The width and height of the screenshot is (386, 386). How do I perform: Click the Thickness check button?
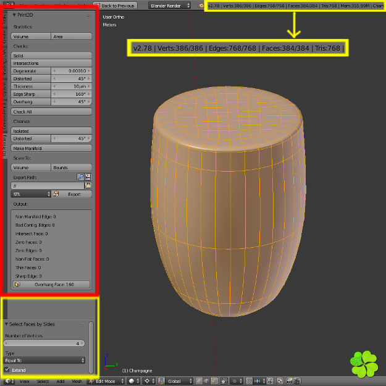point(31,86)
